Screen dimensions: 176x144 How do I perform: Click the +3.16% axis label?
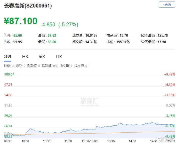pos(170,95)
